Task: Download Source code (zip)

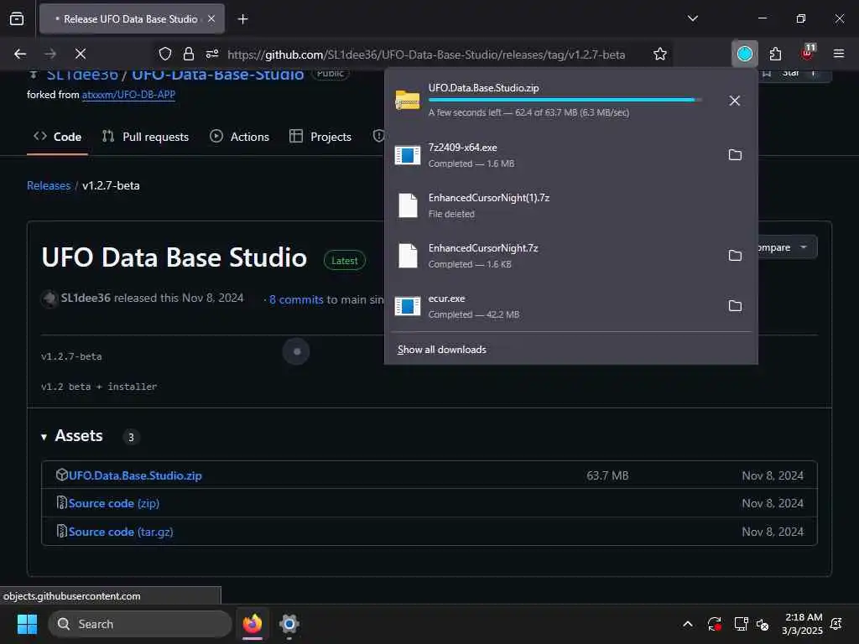Action: [x=114, y=503]
